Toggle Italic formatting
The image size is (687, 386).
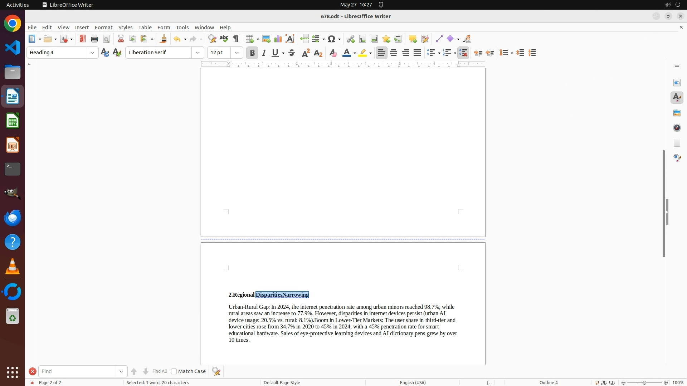pos(264,53)
